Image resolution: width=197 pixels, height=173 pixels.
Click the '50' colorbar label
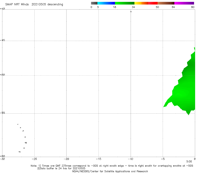(157, 7)
